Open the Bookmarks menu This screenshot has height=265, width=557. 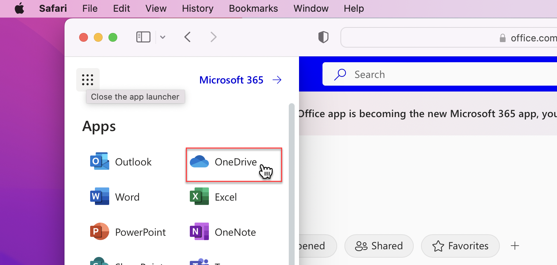tap(254, 8)
